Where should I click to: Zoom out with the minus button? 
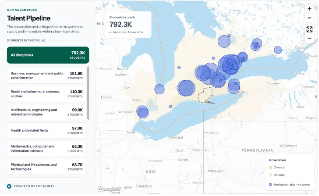point(309,18)
